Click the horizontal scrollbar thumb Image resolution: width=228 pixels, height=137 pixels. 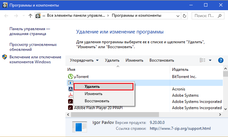pyautogui.click(x=115, y=115)
